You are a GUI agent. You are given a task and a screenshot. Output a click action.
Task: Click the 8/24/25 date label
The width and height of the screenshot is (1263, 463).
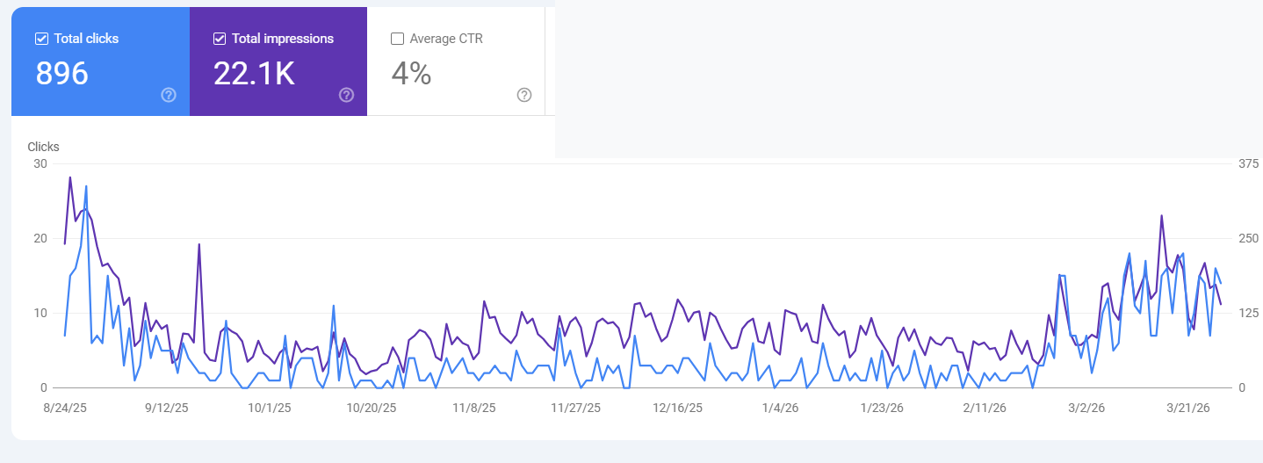coord(65,409)
